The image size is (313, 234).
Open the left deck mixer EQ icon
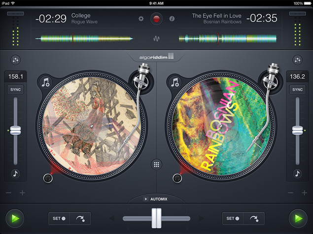[15, 60]
